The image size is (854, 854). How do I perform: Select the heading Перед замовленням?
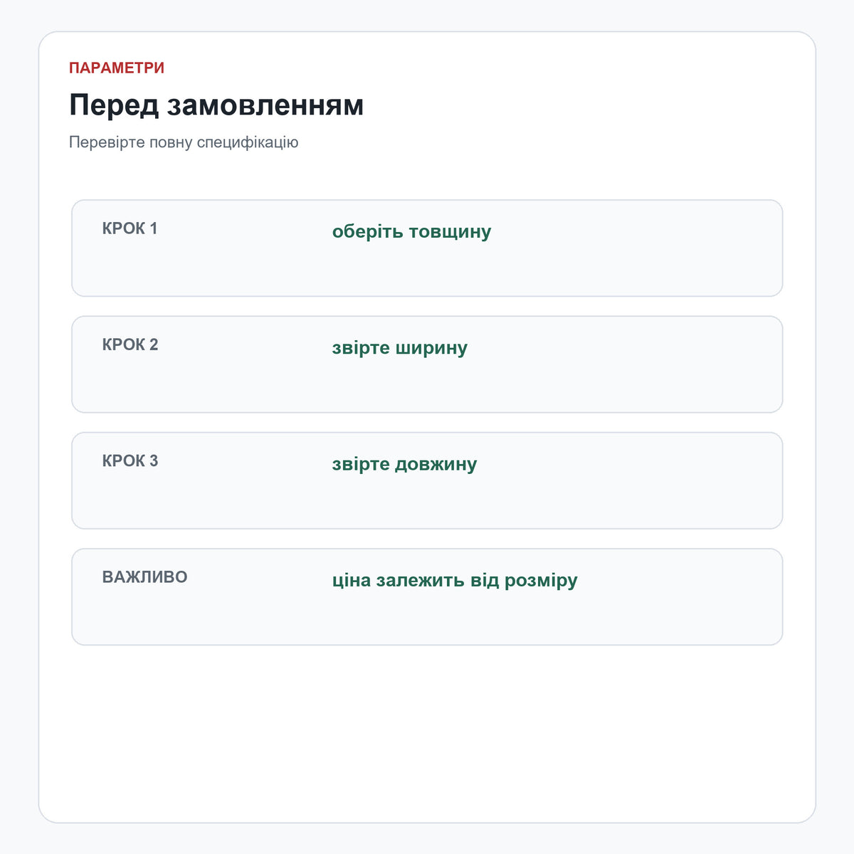(x=216, y=105)
